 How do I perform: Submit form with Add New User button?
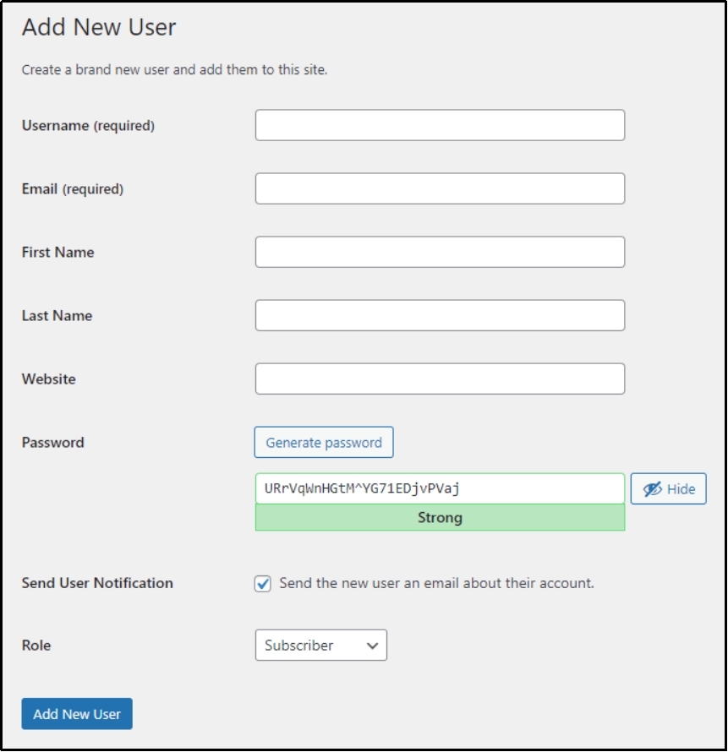tap(76, 713)
